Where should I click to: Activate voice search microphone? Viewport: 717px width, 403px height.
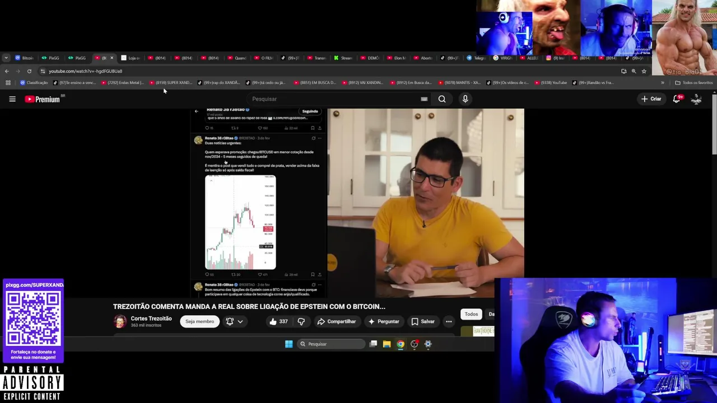(465, 99)
